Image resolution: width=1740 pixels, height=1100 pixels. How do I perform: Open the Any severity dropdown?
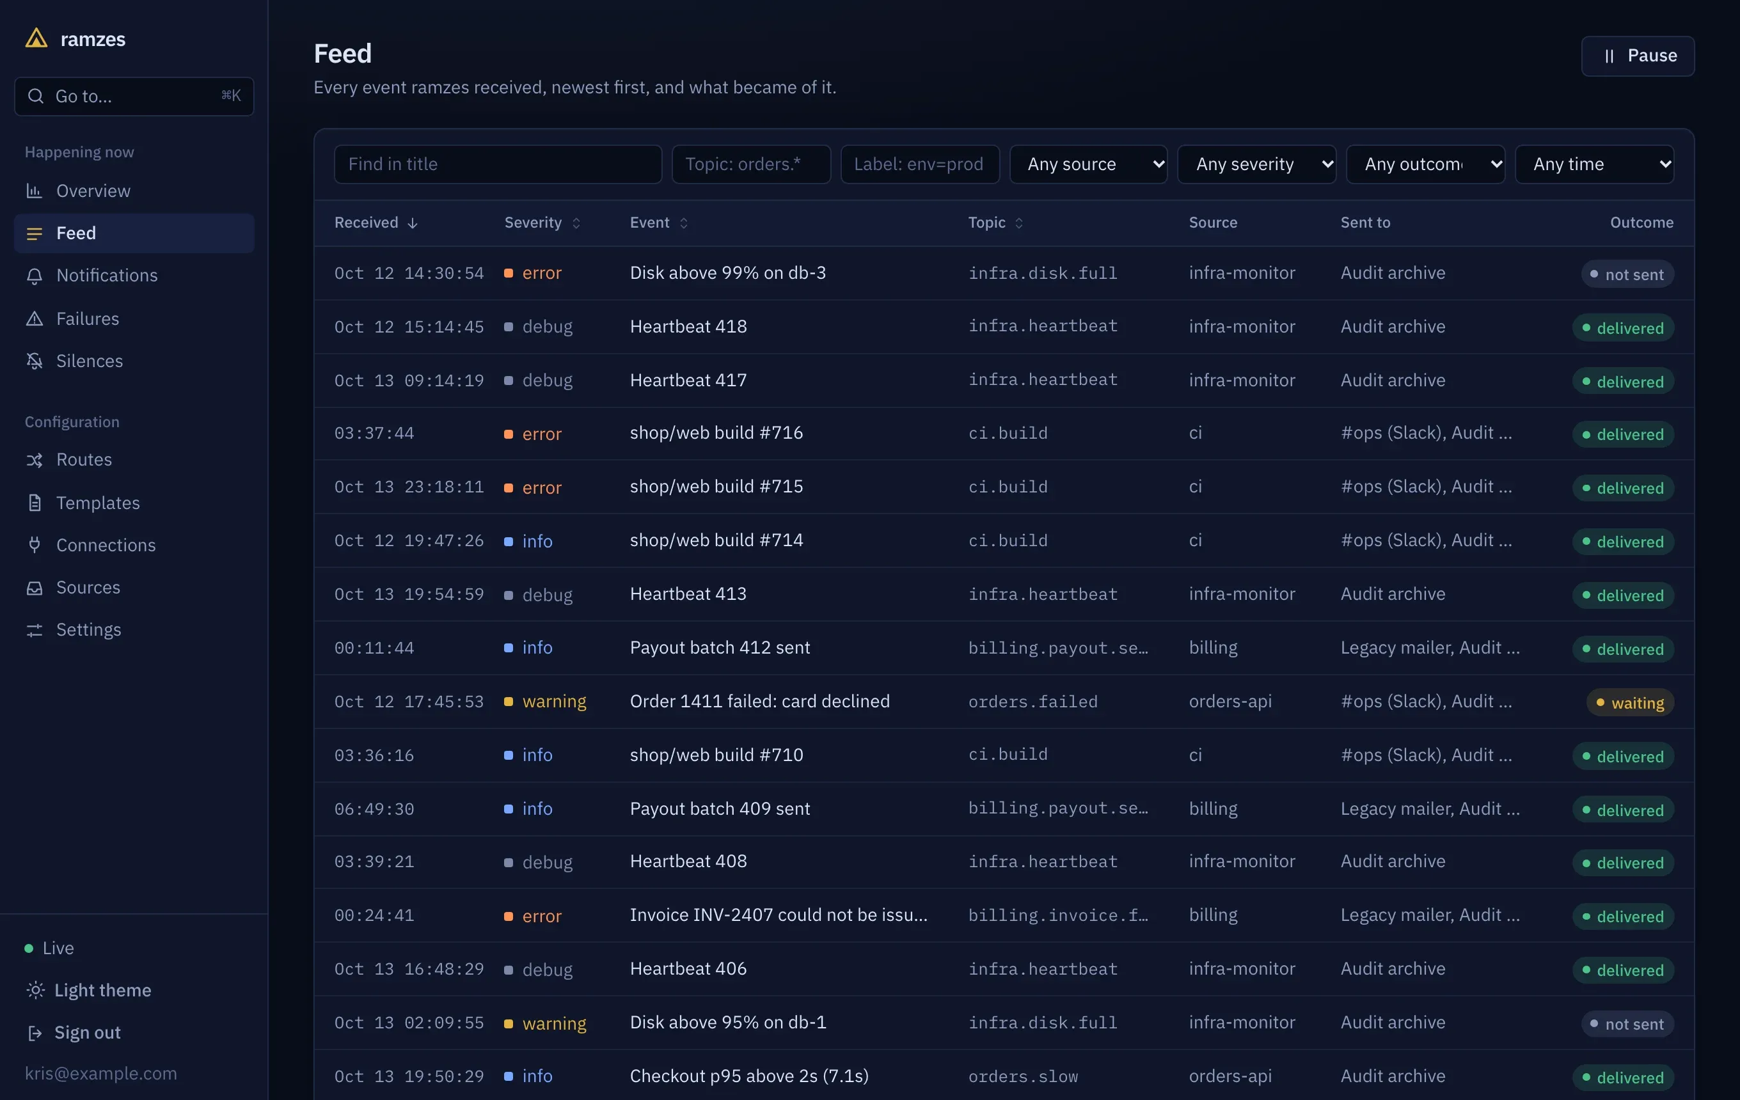(1256, 164)
